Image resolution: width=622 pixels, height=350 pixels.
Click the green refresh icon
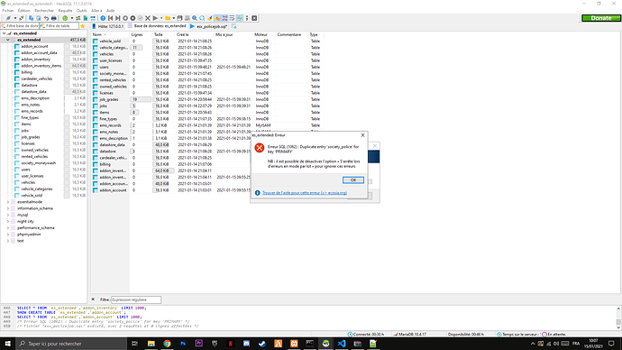pyautogui.click(x=65, y=18)
